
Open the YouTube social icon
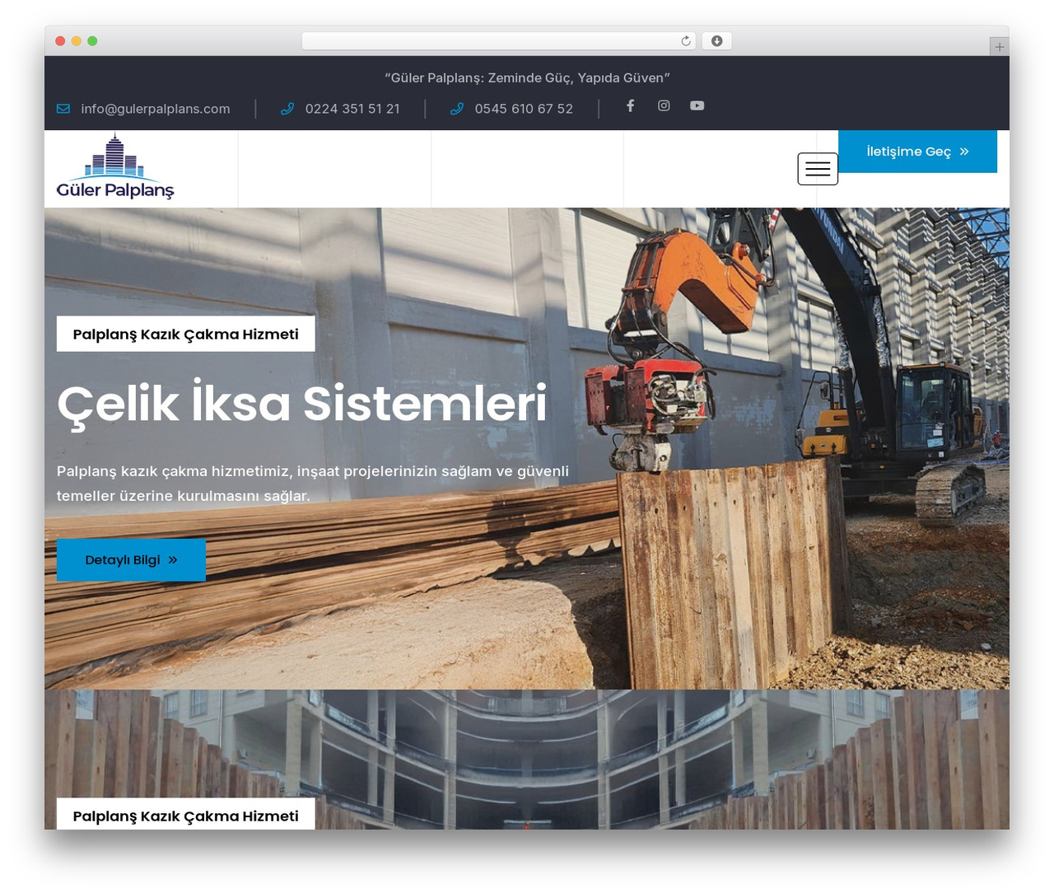click(697, 105)
